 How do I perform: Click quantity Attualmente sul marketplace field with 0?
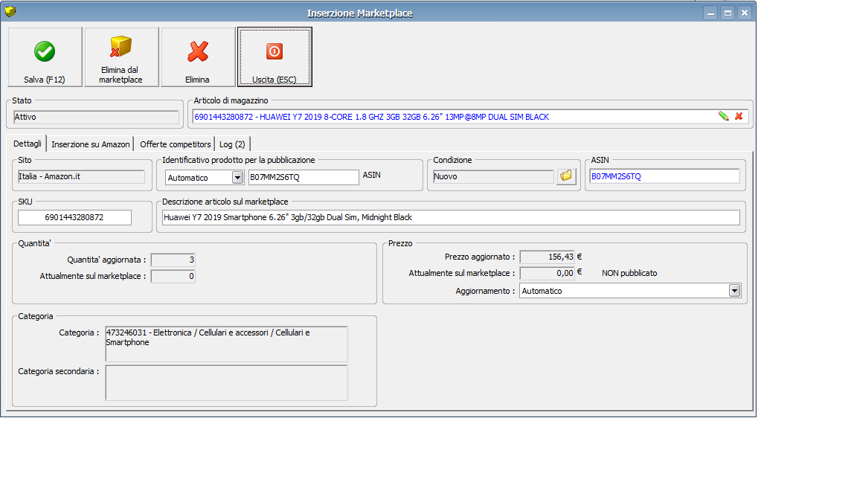(173, 277)
